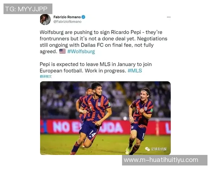Viewport: 211px width, 169px height.
Task: Click the Fabrizio Romano display name
Action: [67, 17]
